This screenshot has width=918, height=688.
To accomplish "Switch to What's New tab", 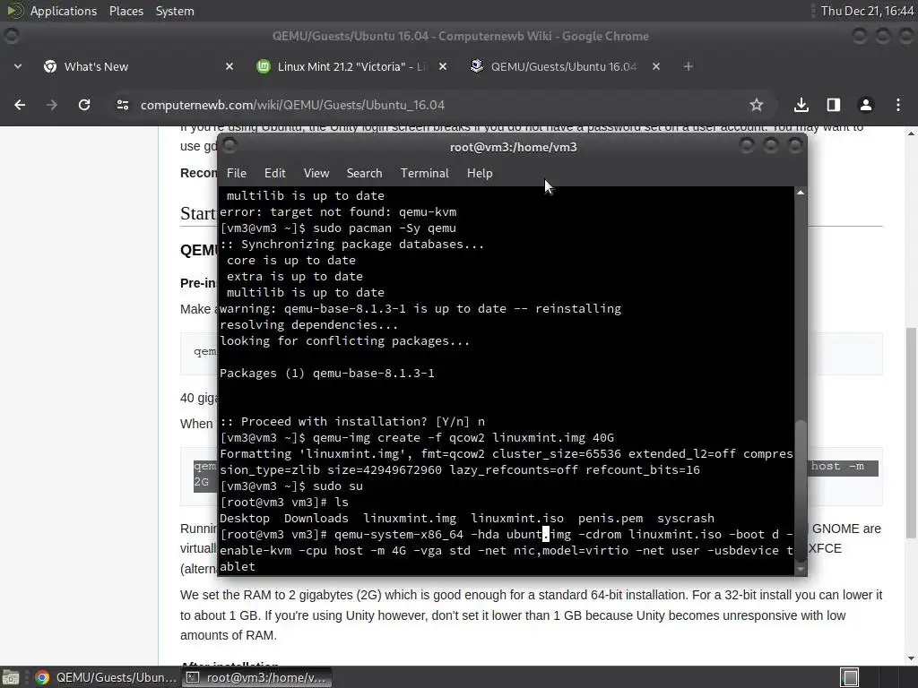I will pyautogui.click(x=137, y=66).
